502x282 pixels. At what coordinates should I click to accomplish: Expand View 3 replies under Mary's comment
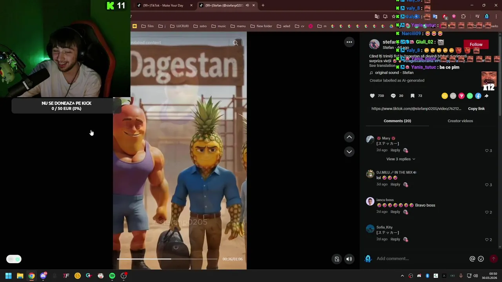[400, 159]
